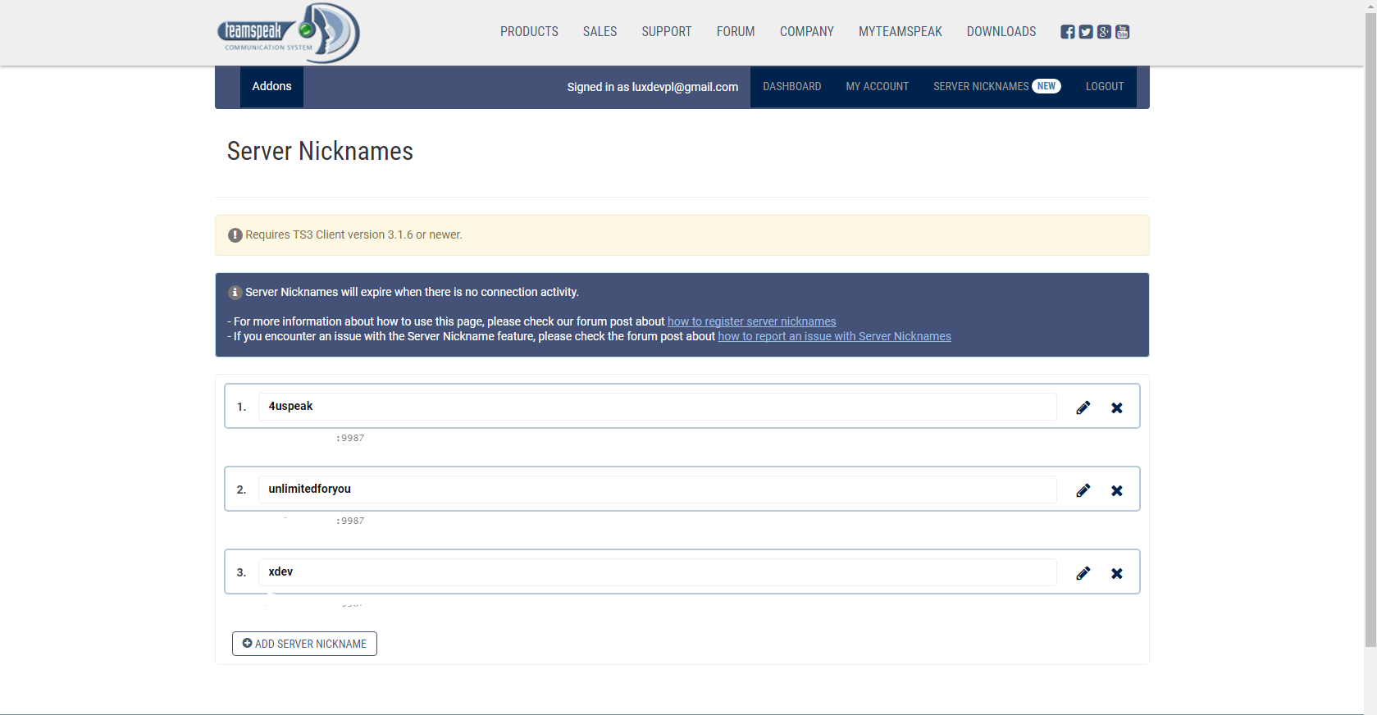This screenshot has width=1377, height=715.
Task: Open the YouTube social icon
Action: tap(1123, 32)
